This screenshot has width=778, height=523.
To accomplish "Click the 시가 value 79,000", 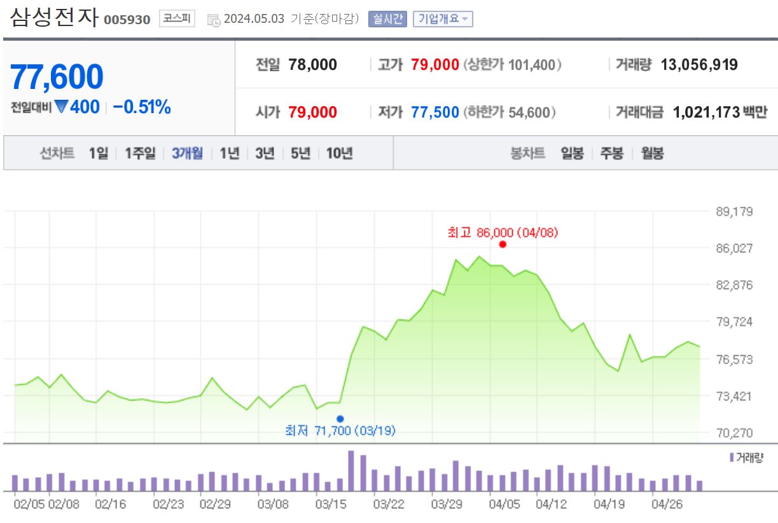I will click(312, 112).
